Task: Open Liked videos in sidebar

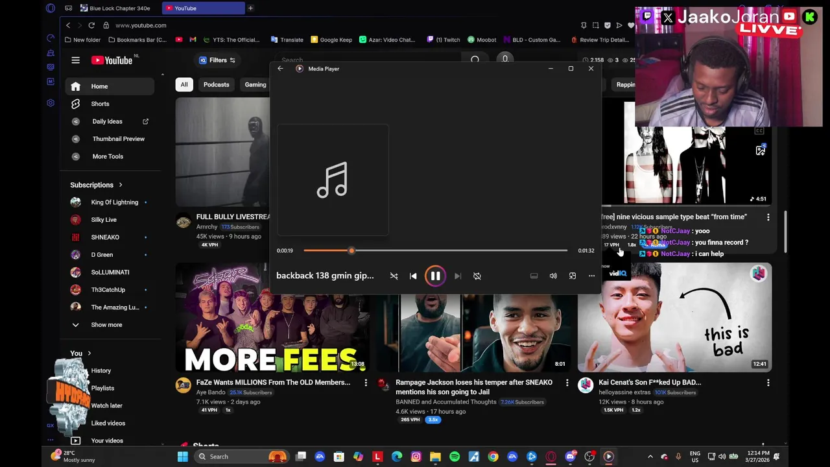Action: [108, 423]
